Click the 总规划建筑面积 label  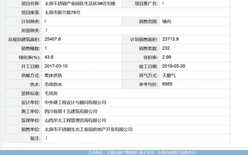click(24, 39)
